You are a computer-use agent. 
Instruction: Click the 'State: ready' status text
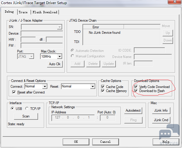click(16, 124)
